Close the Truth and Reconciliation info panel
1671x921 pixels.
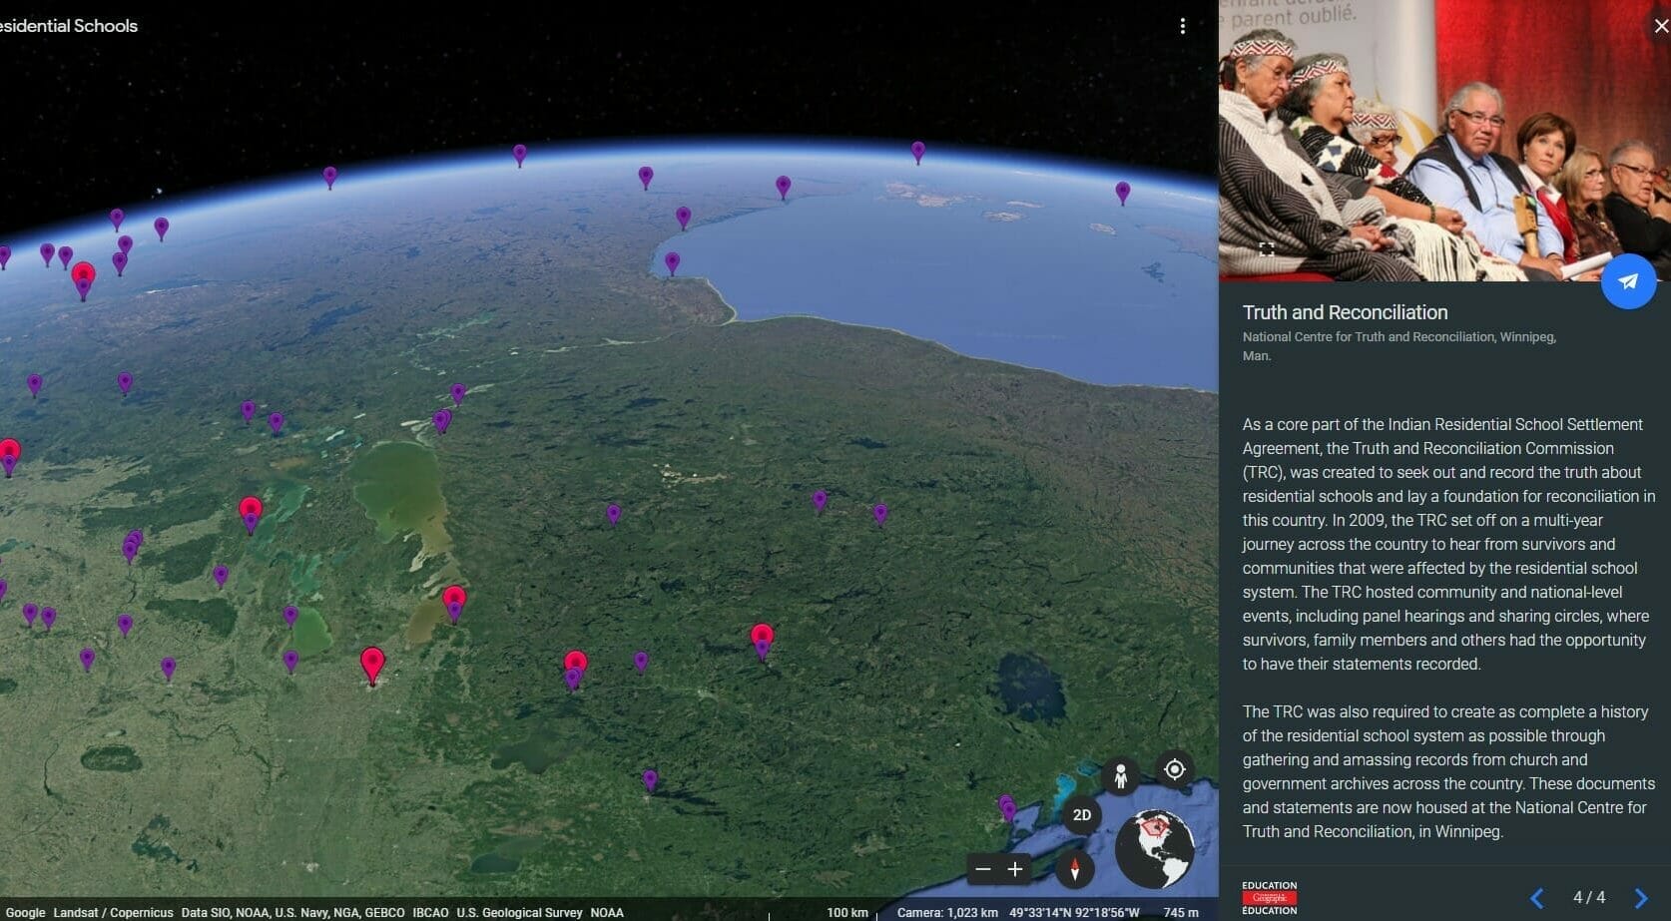pyautogui.click(x=1660, y=26)
